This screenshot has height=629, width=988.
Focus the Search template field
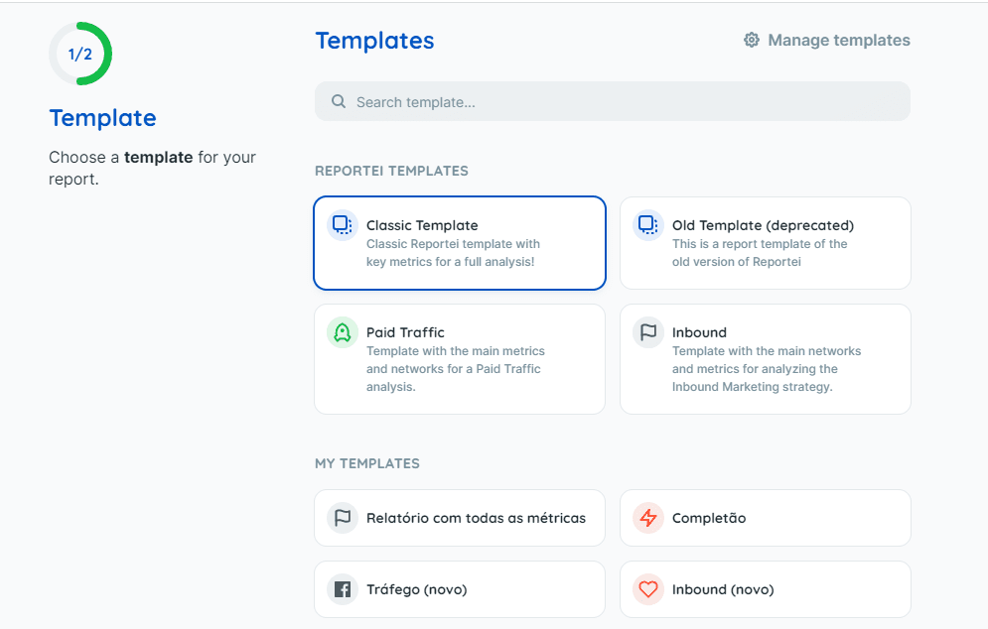pos(613,101)
